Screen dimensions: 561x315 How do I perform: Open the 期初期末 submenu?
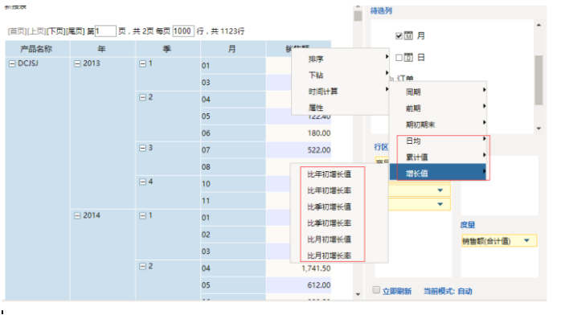click(x=438, y=125)
